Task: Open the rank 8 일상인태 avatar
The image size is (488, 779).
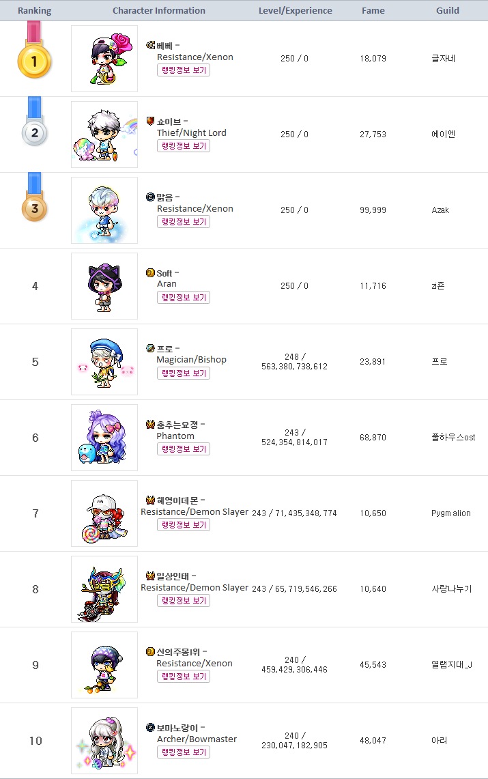Action: (104, 589)
